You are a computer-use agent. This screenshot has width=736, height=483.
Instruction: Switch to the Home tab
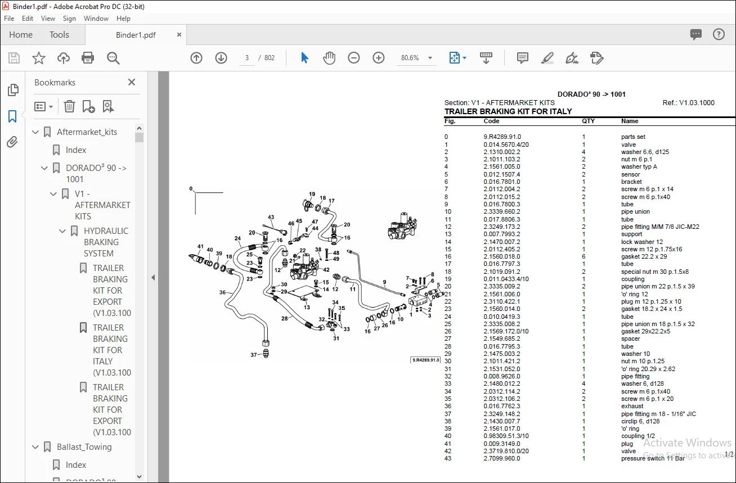click(21, 35)
